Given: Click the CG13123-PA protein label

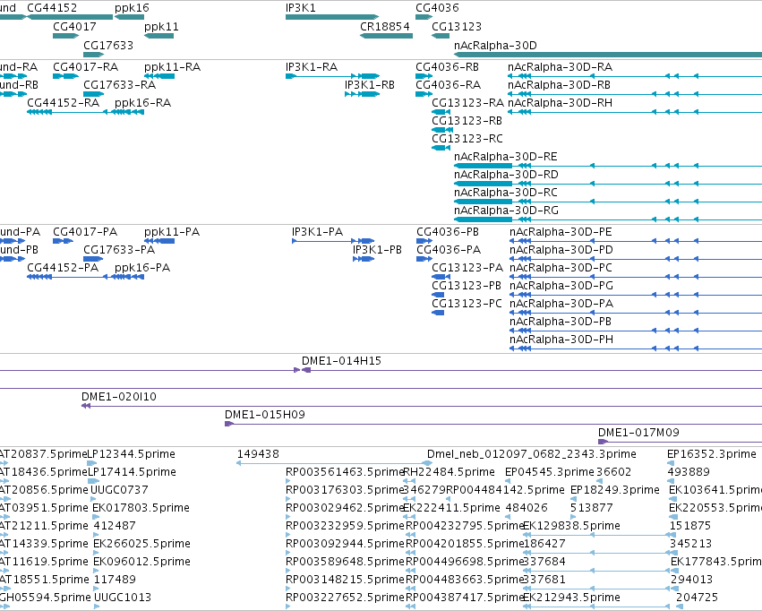Looking at the screenshot, I should coord(467,268).
